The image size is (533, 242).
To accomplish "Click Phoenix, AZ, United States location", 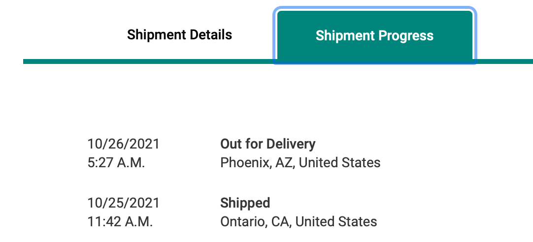I will 300,163.
